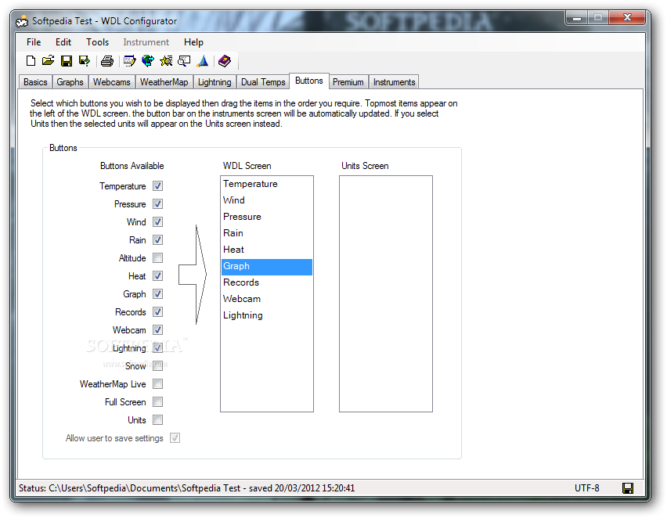Image resolution: width=667 pixels, height=518 pixels.
Task: Click the highlighted Graph list item
Action: (x=267, y=267)
